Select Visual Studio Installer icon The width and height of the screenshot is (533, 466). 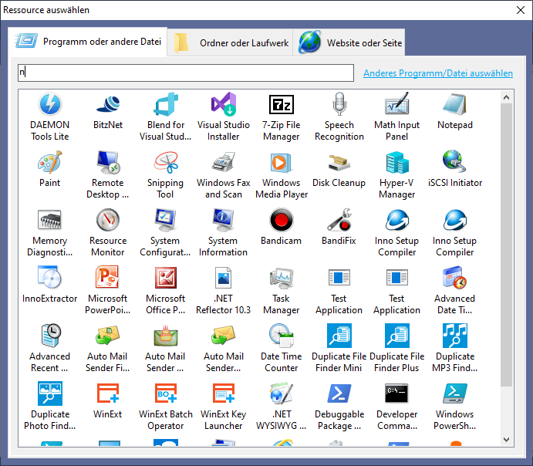point(224,104)
